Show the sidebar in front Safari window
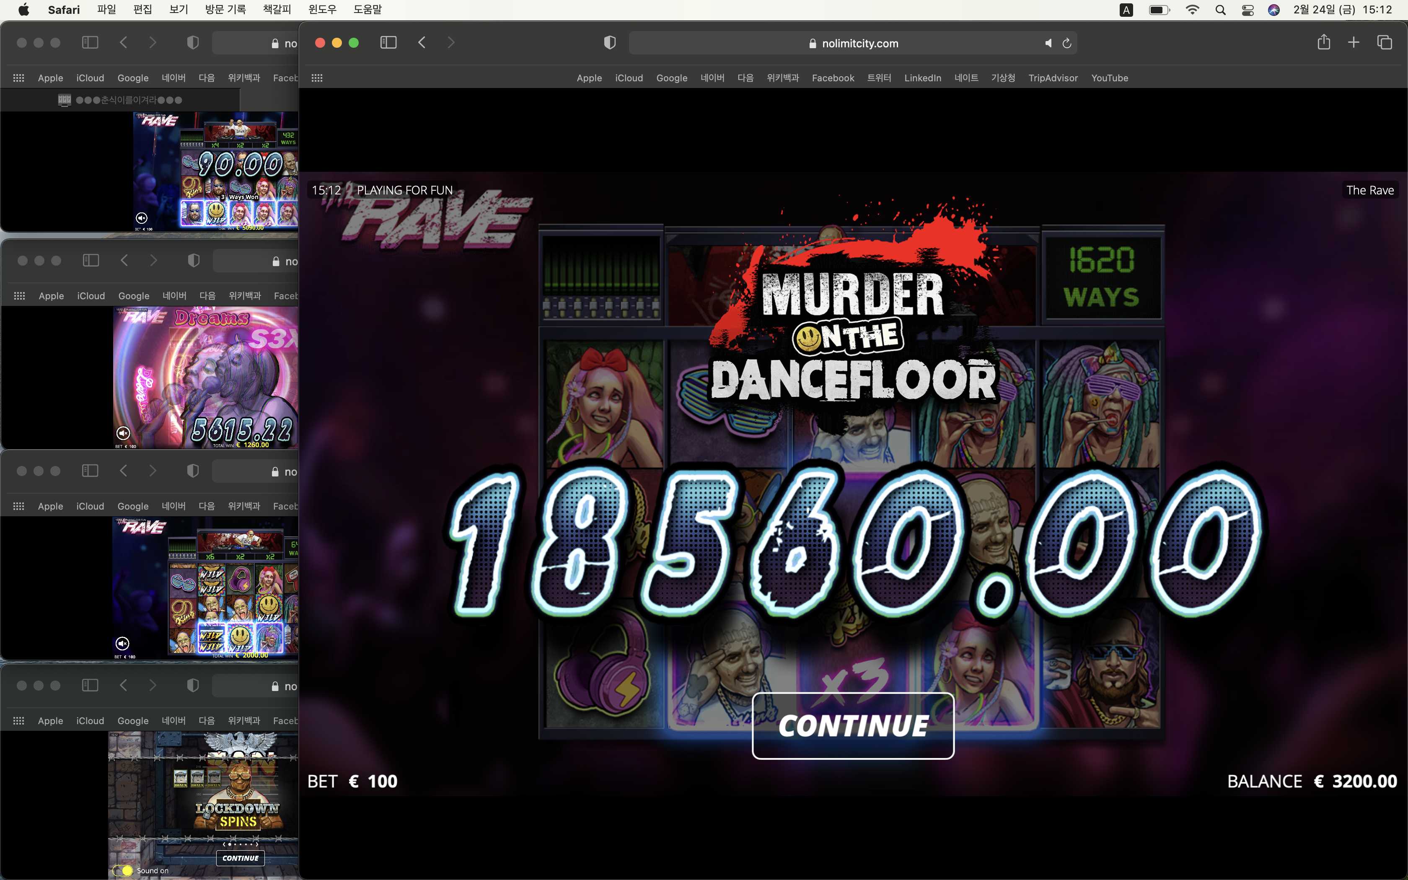 pyautogui.click(x=388, y=42)
